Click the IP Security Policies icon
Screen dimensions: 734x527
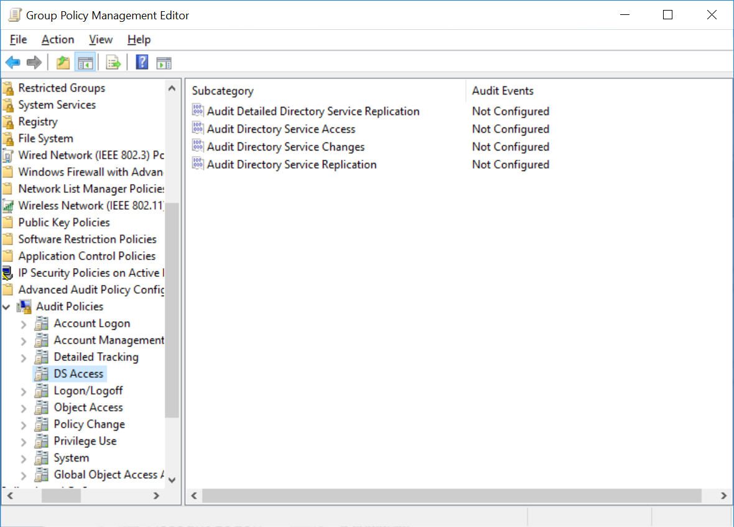(7, 273)
